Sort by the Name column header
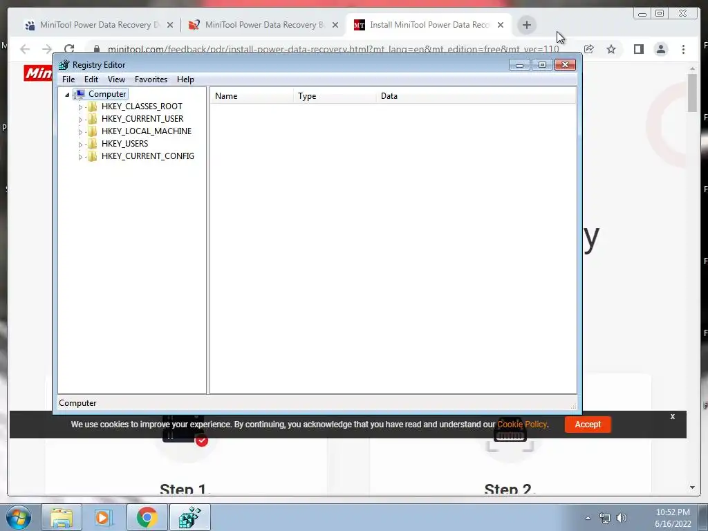 tap(252, 96)
